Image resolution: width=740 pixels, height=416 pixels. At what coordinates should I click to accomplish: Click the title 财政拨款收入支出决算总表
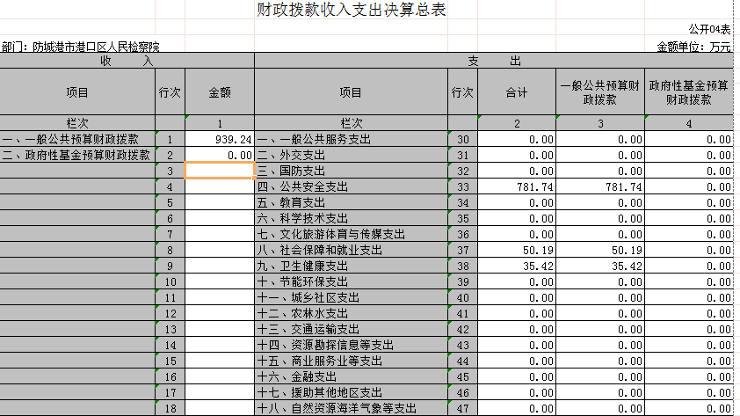click(352, 10)
